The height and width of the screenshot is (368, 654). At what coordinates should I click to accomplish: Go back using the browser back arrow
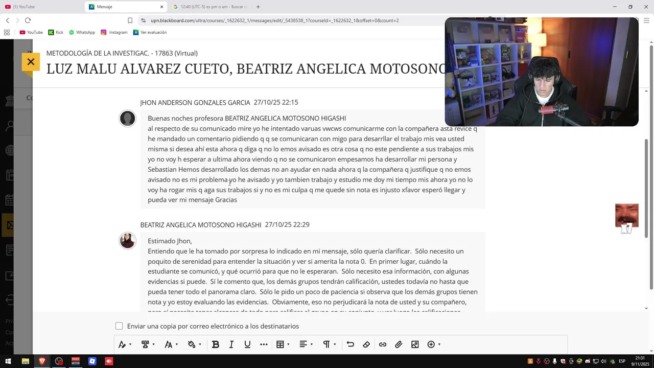pos(7,20)
